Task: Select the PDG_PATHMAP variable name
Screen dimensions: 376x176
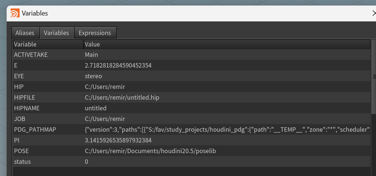Action: [x=35, y=130]
